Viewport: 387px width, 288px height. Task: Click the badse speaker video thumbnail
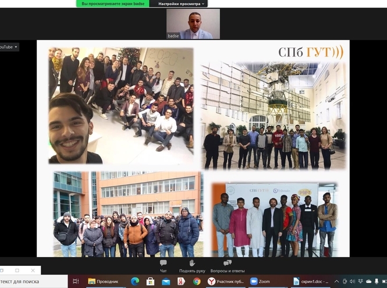(193, 24)
